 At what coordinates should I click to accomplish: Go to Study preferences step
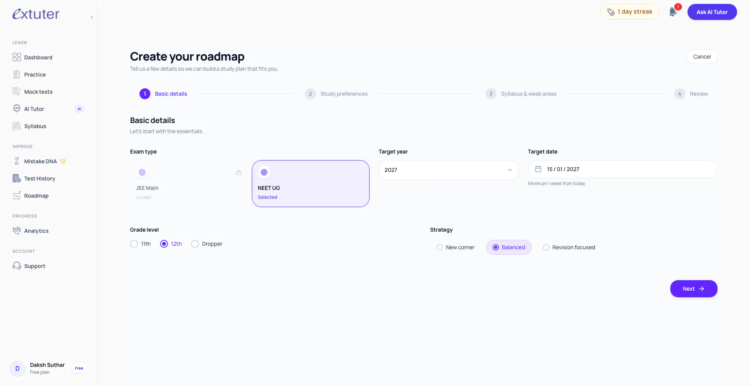coord(336,94)
